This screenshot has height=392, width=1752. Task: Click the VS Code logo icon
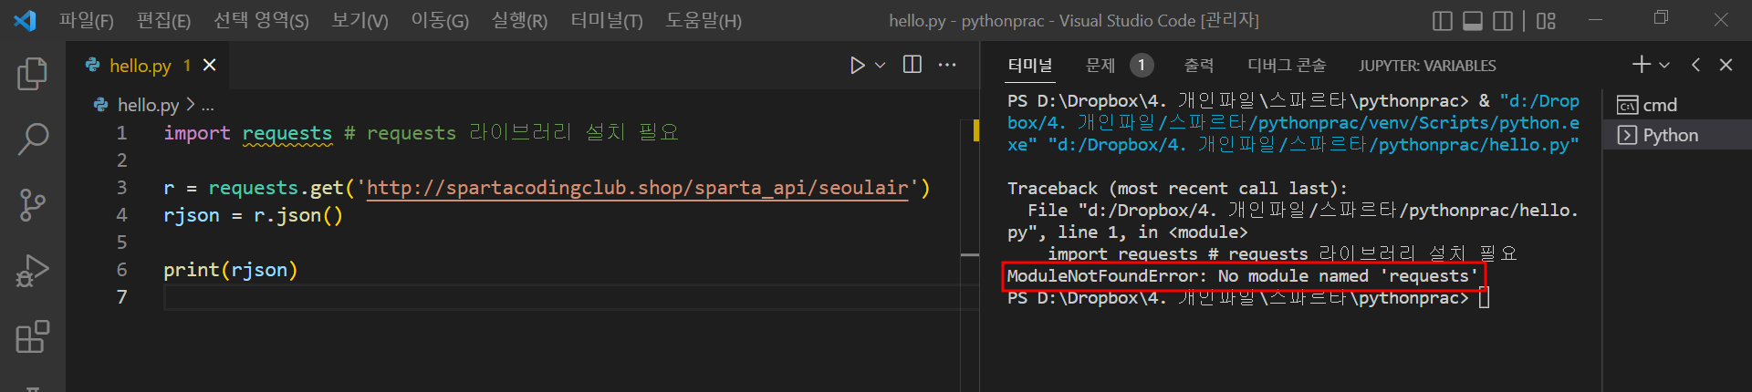[x=25, y=20]
